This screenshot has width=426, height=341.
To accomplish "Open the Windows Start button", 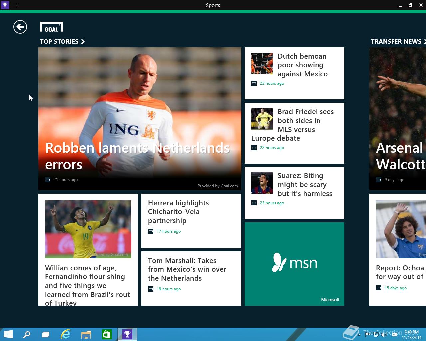I will [8, 334].
